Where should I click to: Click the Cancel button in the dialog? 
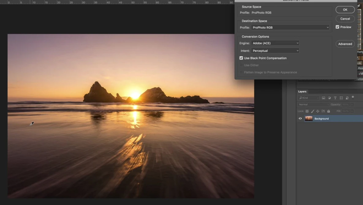coord(345,19)
